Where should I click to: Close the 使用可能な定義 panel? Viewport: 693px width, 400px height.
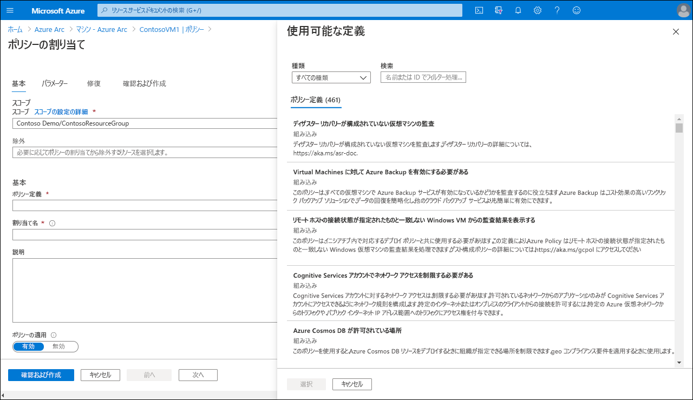click(x=676, y=32)
